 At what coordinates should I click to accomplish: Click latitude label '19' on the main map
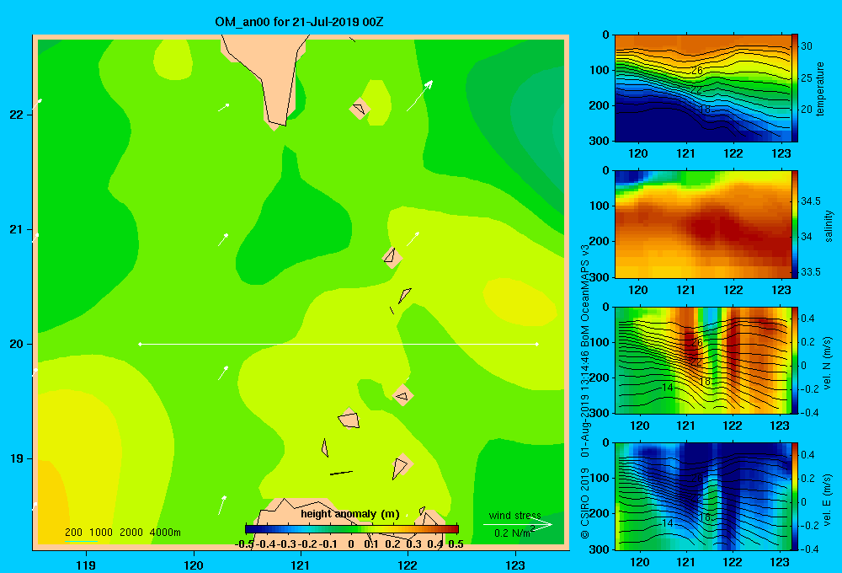(x=17, y=458)
